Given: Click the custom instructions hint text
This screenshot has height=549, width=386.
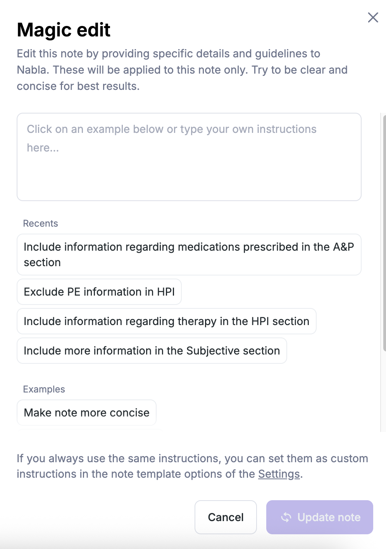Looking at the screenshot, I should [192, 466].
